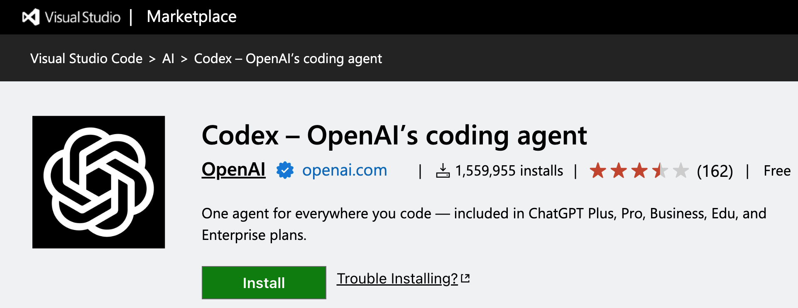Viewport: 798px width, 308px height.
Task: Click the installs download icon
Action: (443, 171)
